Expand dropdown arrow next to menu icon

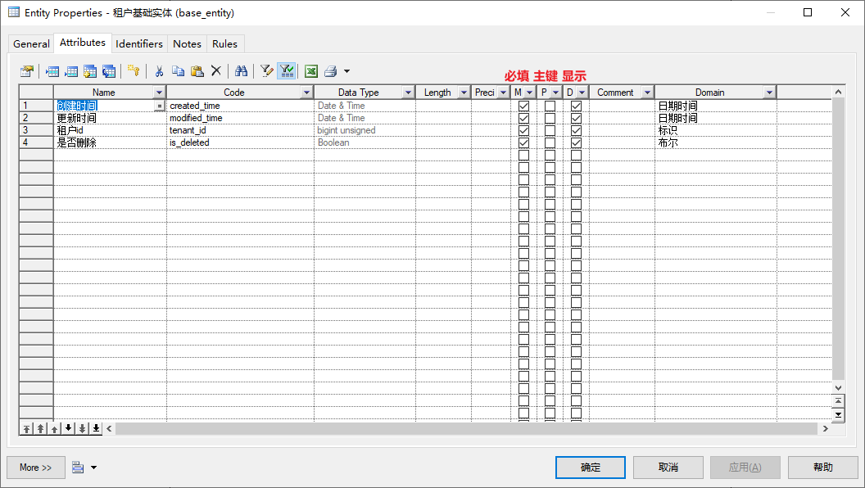(93, 468)
